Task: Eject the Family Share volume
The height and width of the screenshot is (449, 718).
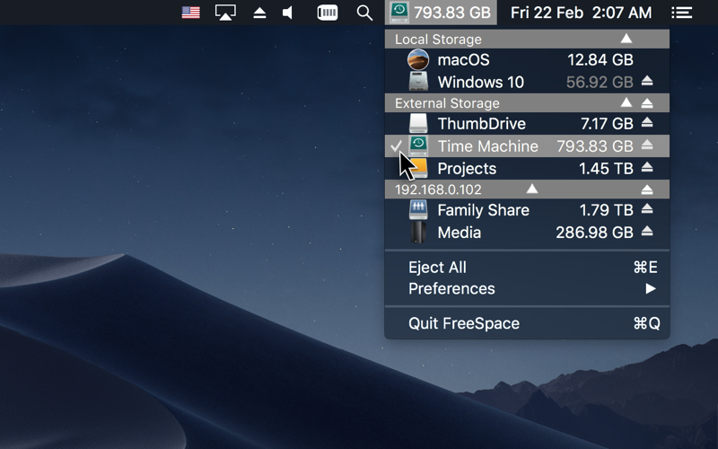Action: (x=646, y=209)
